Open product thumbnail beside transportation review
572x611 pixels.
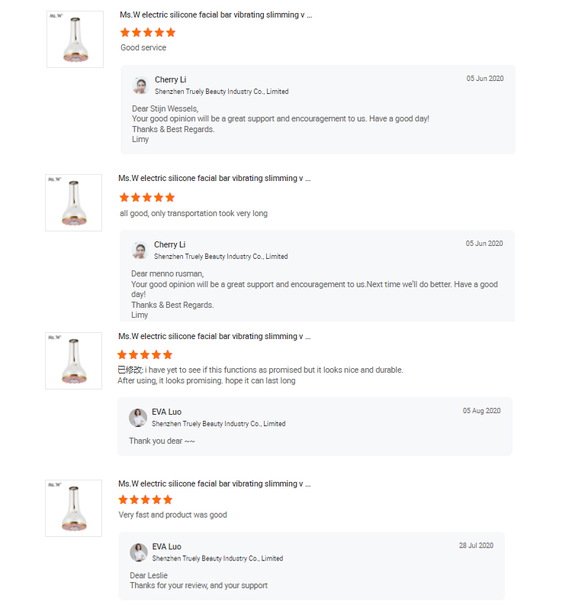pyautogui.click(x=73, y=202)
